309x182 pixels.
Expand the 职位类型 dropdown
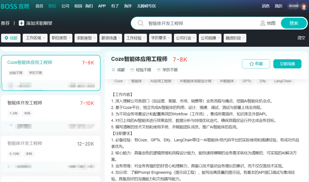point(61,38)
